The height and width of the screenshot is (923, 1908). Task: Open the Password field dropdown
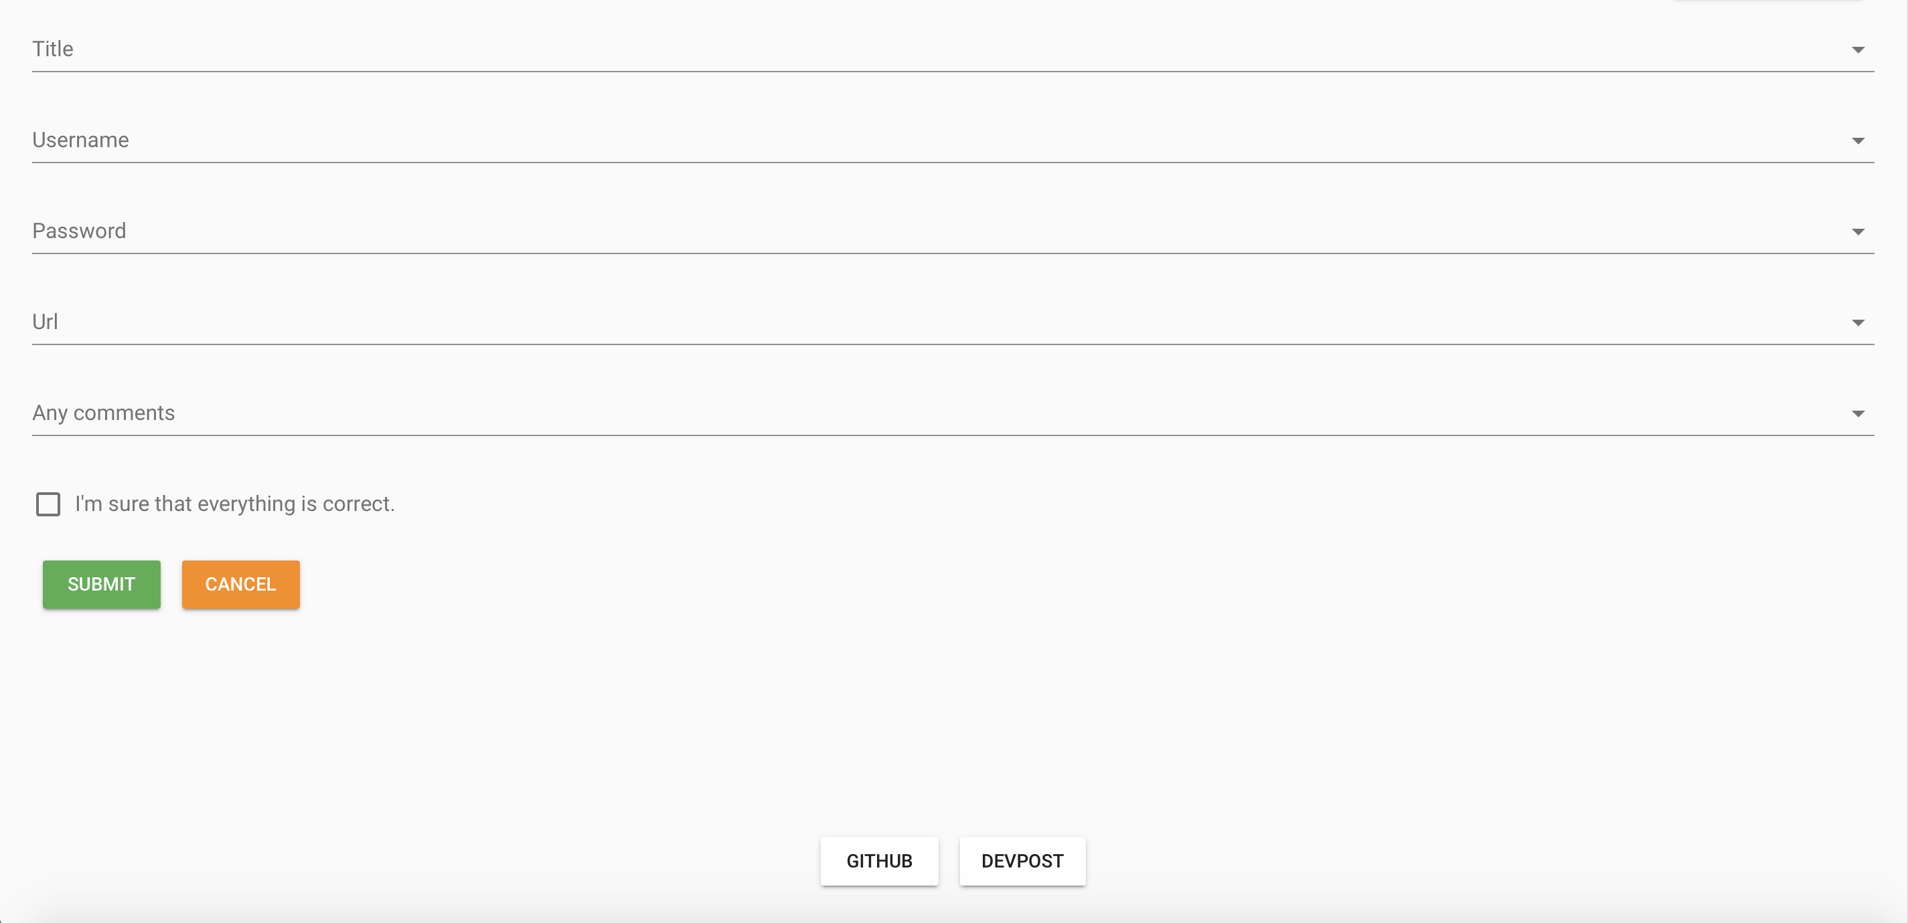[1859, 231]
